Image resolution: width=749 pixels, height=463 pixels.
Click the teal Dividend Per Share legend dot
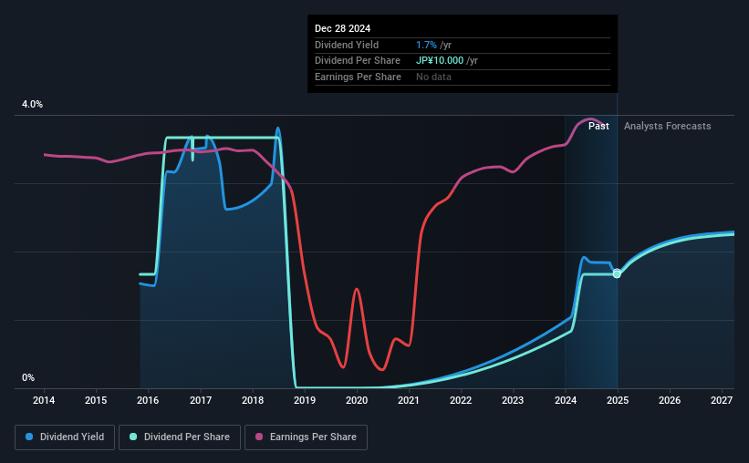tap(133, 437)
